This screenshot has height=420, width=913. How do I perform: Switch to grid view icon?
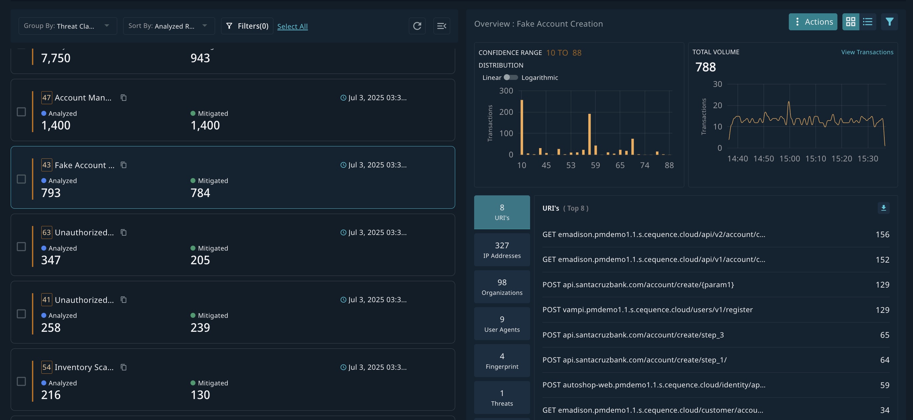[850, 22]
